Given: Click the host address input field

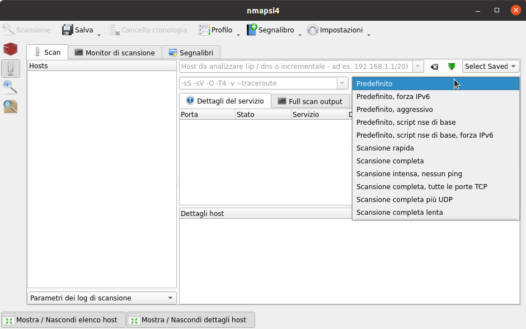Looking at the screenshot, I should click(296, 67).
